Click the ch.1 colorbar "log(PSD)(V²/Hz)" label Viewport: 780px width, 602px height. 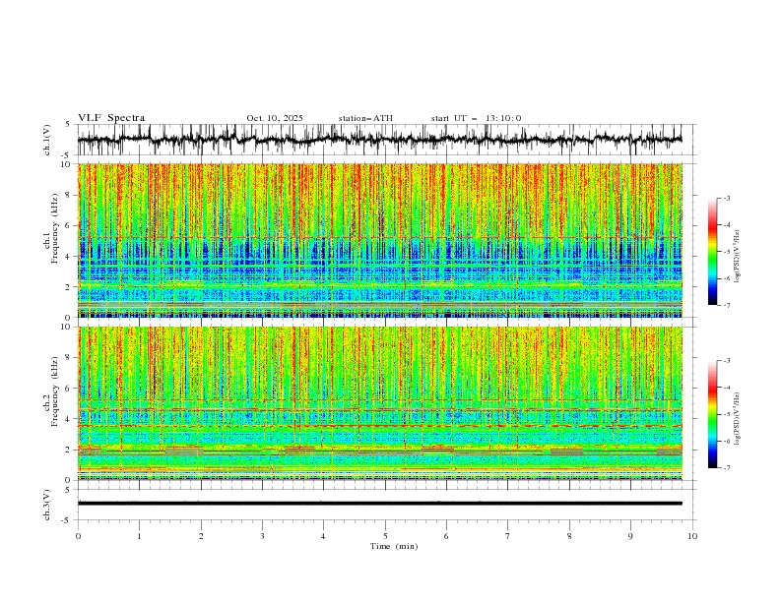point(738,257)
